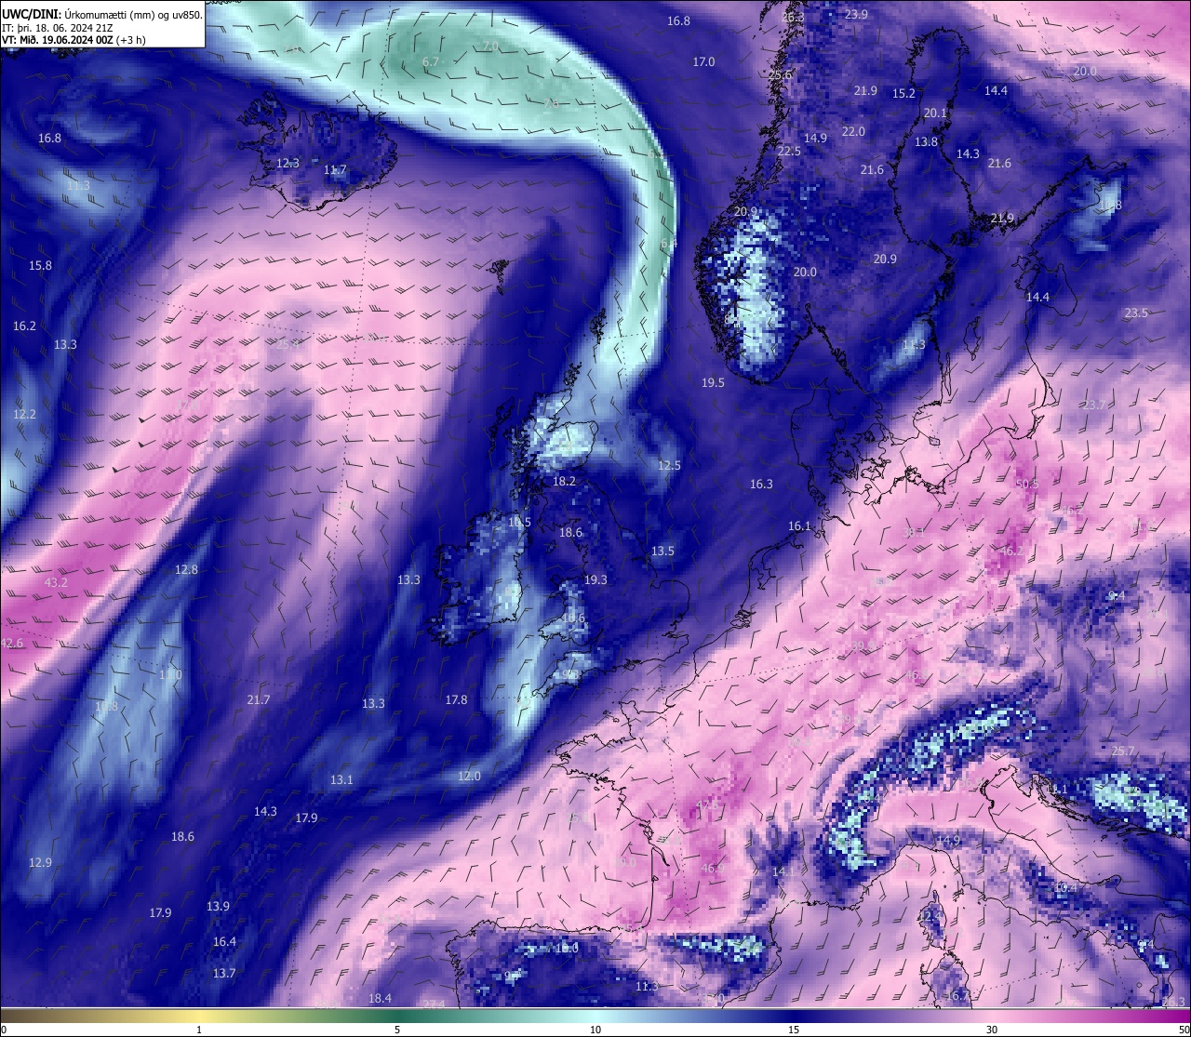
Task: Click the 16.1 value label
Action: click(799, 525)
